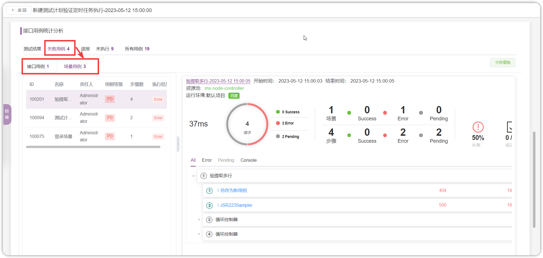Click the 步骤数 column header
Screen dimensions: 543x258
click(x=137, y=84)
